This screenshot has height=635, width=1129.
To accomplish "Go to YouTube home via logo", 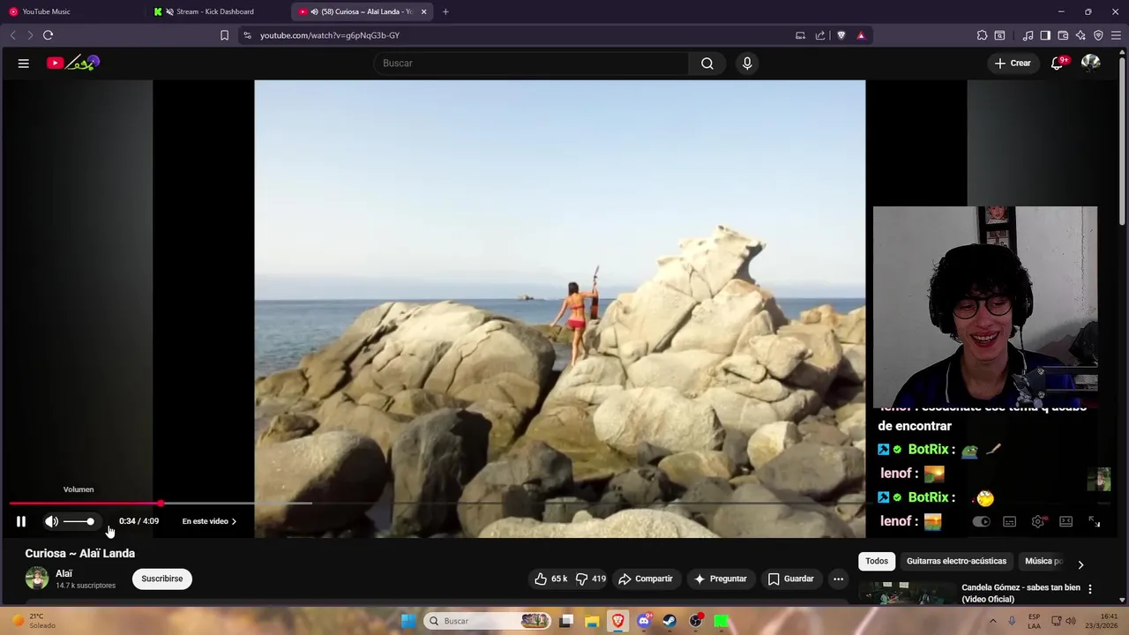I will coord(73,63).
